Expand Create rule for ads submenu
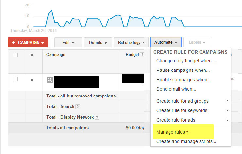Viewport: 242px width, 154px height. click(x=190, y=120)
